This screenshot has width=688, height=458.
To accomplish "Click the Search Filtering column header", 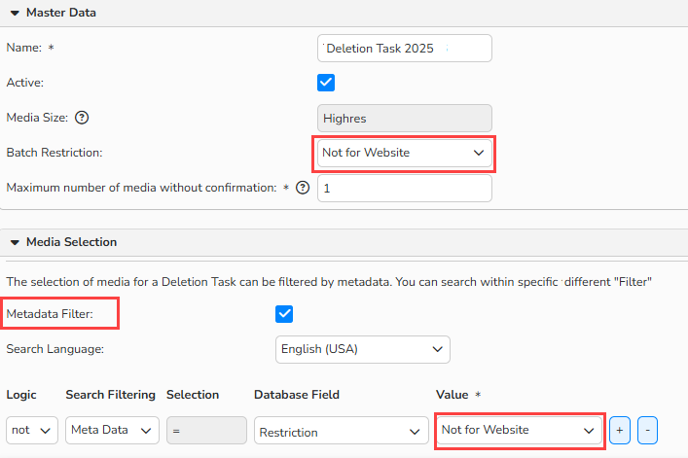I will 111,395.
